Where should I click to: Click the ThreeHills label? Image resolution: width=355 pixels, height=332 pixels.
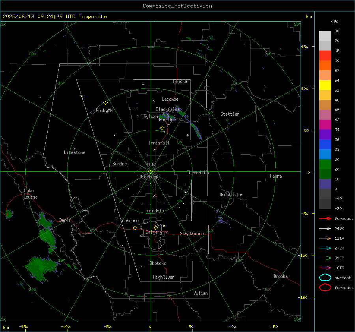pyautogui.click(x=198, y=173)
